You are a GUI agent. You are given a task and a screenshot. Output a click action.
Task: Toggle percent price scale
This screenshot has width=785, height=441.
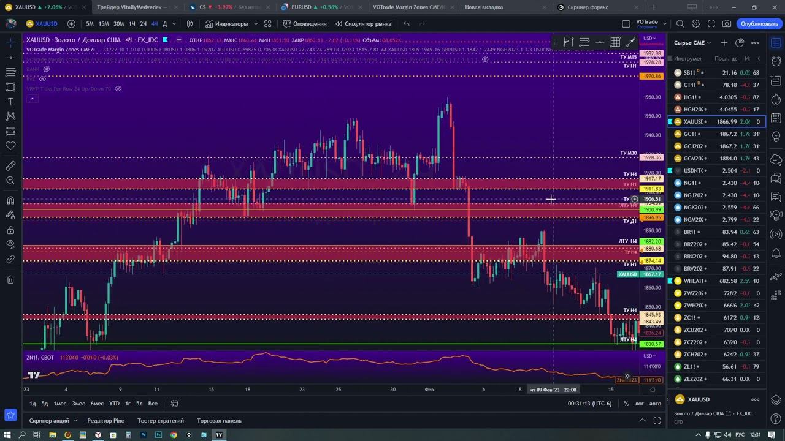coord(626,404)
